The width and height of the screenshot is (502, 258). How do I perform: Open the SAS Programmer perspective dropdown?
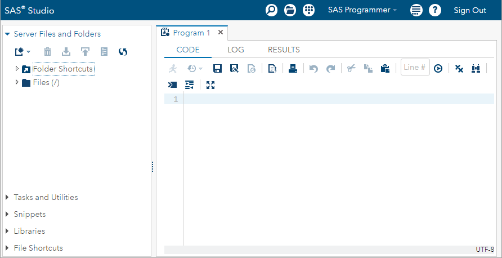(362, 10)
